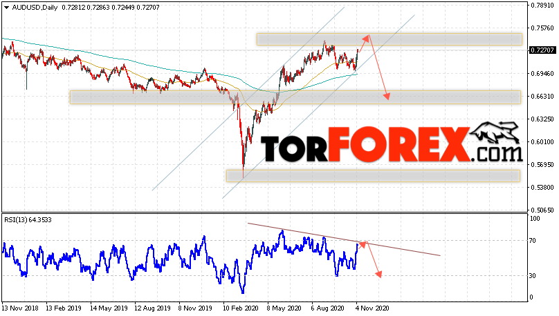Click the 0.56950 price axis label
559x316 pixels.
(x=542, y=165)
